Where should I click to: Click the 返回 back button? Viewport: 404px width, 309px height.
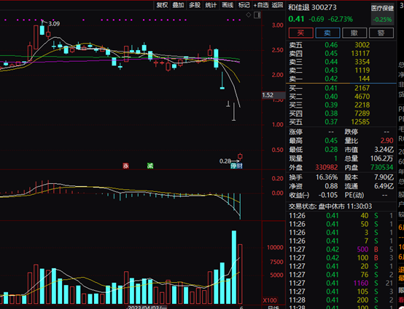tap(277, 5)
